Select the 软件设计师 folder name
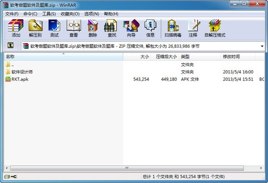 tap(22, 72)
